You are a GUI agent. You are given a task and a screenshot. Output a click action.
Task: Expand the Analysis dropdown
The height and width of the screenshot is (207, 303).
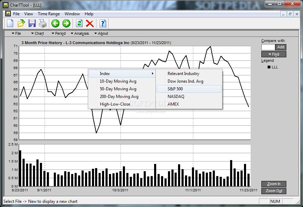[80, 33]
